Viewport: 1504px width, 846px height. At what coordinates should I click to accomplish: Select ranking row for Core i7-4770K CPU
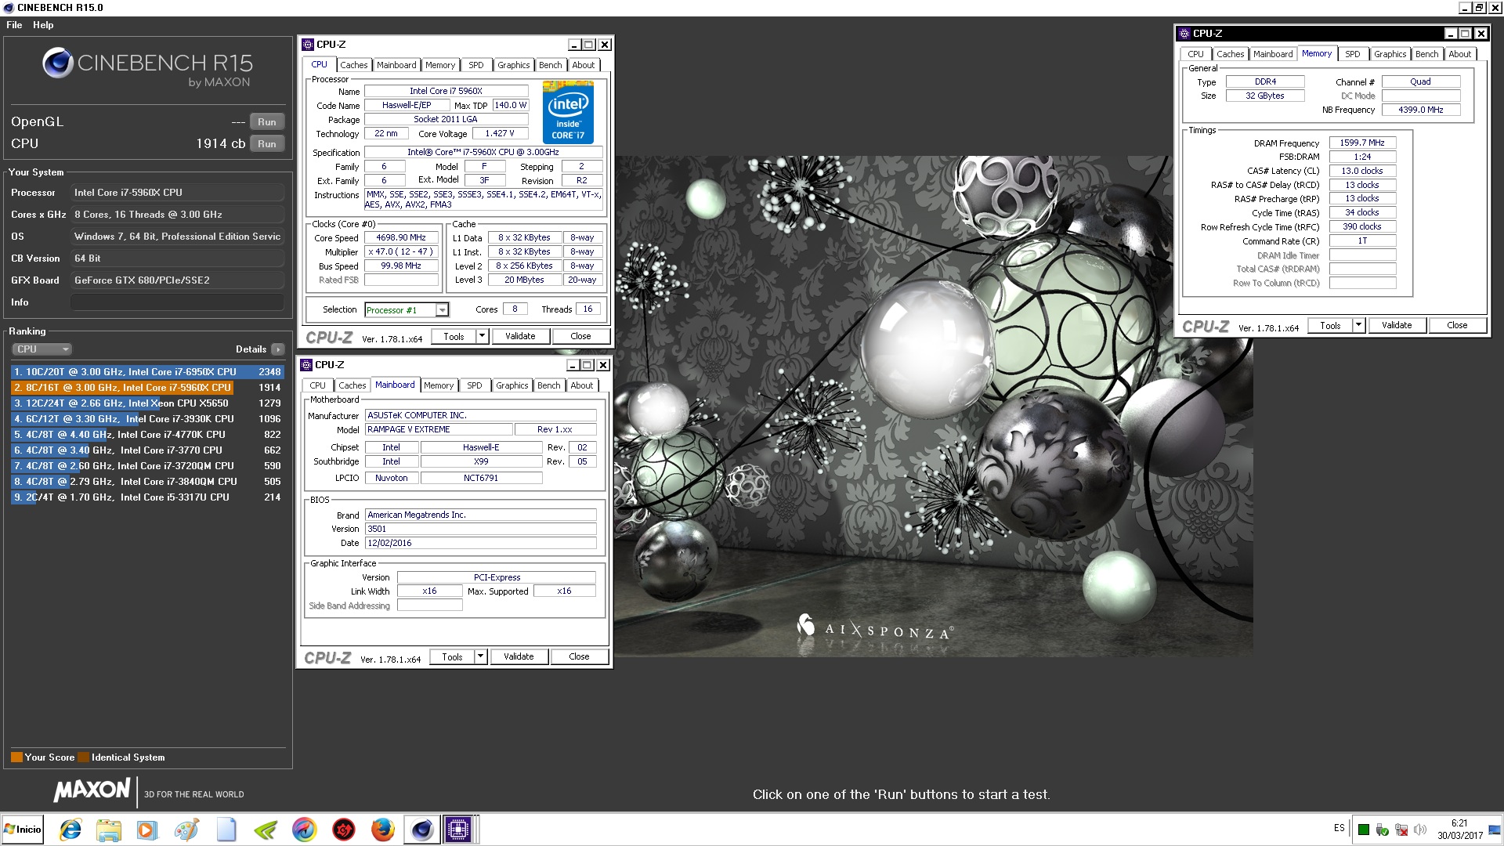click(x=146, y=435)
